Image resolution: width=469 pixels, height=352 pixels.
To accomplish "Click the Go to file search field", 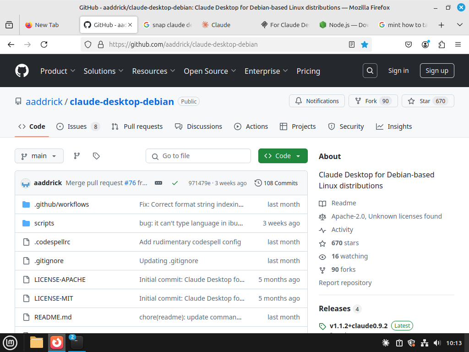I will coord(198,156).
